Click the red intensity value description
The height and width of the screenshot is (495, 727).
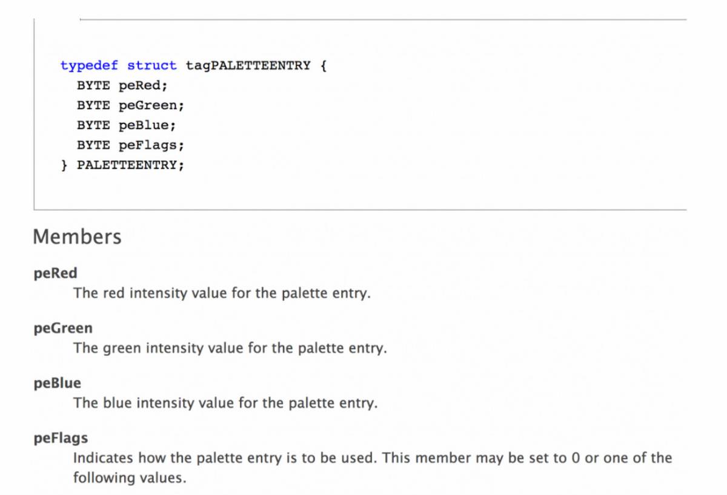coord(222,293)
